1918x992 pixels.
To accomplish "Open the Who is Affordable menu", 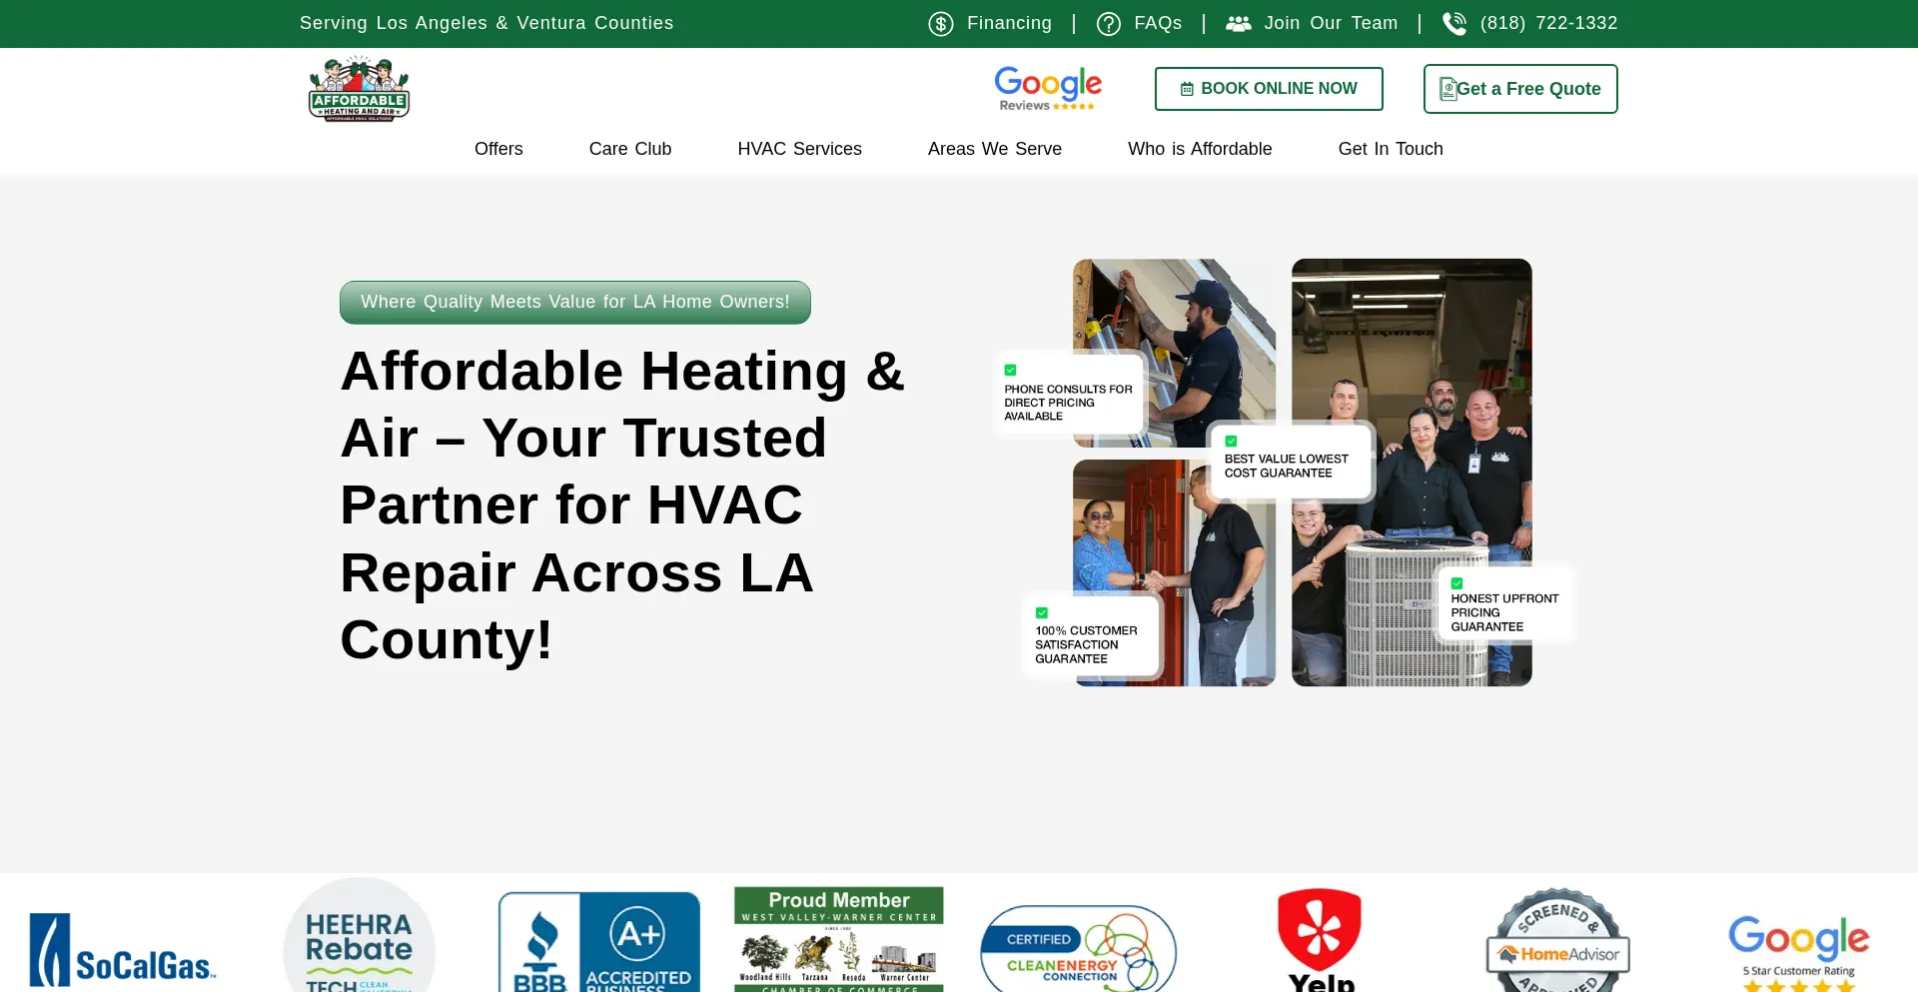I will [x=1200, y=149].
